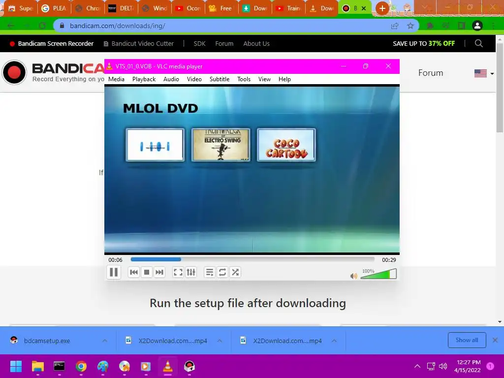This screenshot has width=504, height=378.
Task: Open the Subtitle menu
Action: pos(220,79)
